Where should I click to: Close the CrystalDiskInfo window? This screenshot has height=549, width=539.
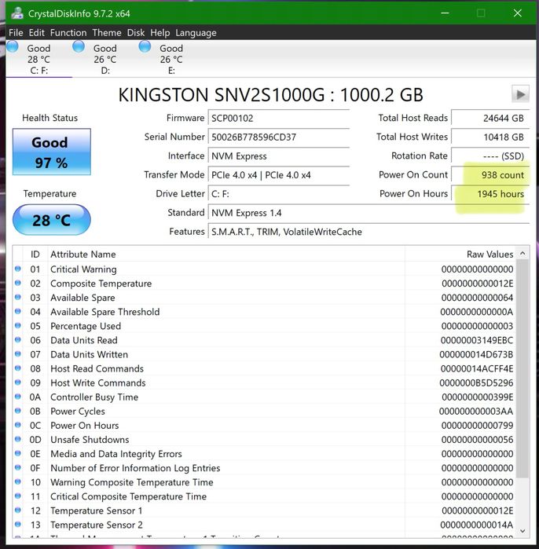pos(518,13)
